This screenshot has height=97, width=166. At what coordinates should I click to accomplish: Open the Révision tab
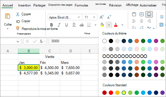click(115, 5)
